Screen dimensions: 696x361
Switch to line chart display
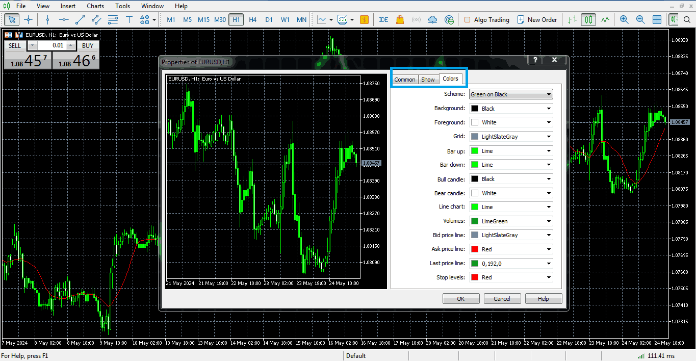[605, 20]
